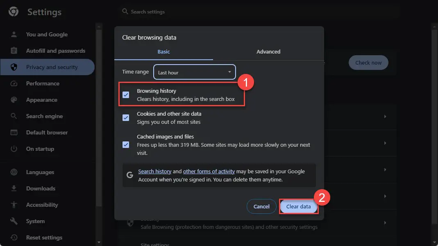Viewport: 438px width, 246px height.
Task: Click the Google account G icon
Action: (x=130, y=174)
